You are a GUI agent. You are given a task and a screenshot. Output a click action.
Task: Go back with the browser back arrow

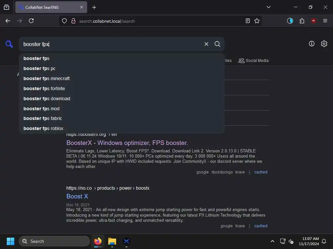point(8,21)
